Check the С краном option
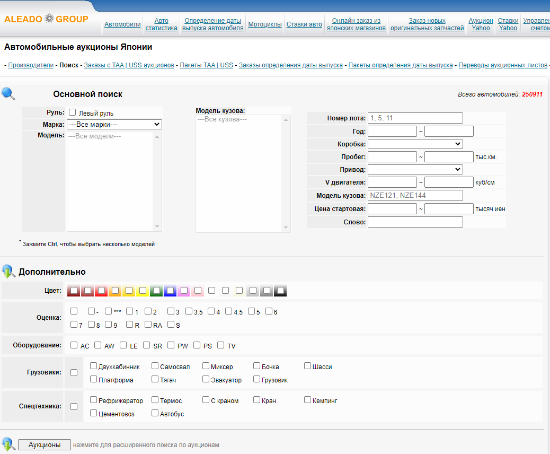The height and width of the screenshot is (454, 550). tap(206, 400)
